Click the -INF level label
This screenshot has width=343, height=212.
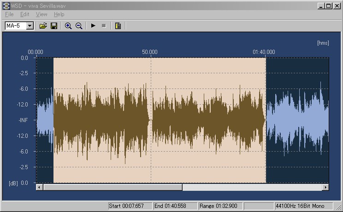pos(23,120)
